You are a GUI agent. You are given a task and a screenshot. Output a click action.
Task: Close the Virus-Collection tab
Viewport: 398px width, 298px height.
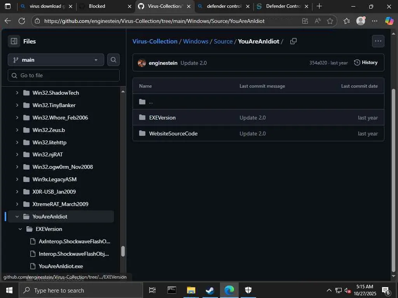point(189,6)
